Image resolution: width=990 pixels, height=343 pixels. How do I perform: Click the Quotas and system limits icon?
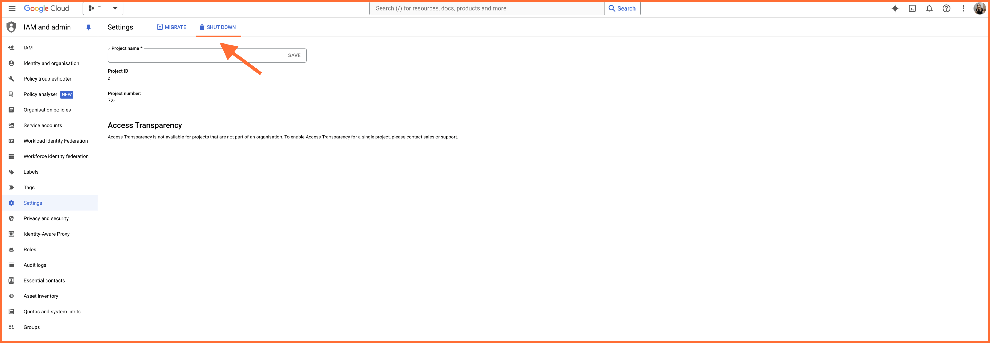point(12,312)
